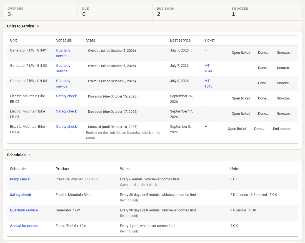The image size is (305, 243).
Task: Click the Units to service heading
Action: pyautogui.click(x=21, y=26)
